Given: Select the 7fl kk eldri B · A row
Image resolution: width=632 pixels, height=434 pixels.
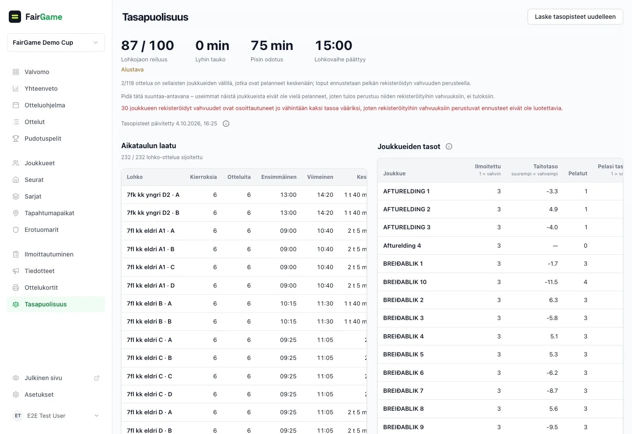Looking at the screenshot, I should (x=244, y=303).
